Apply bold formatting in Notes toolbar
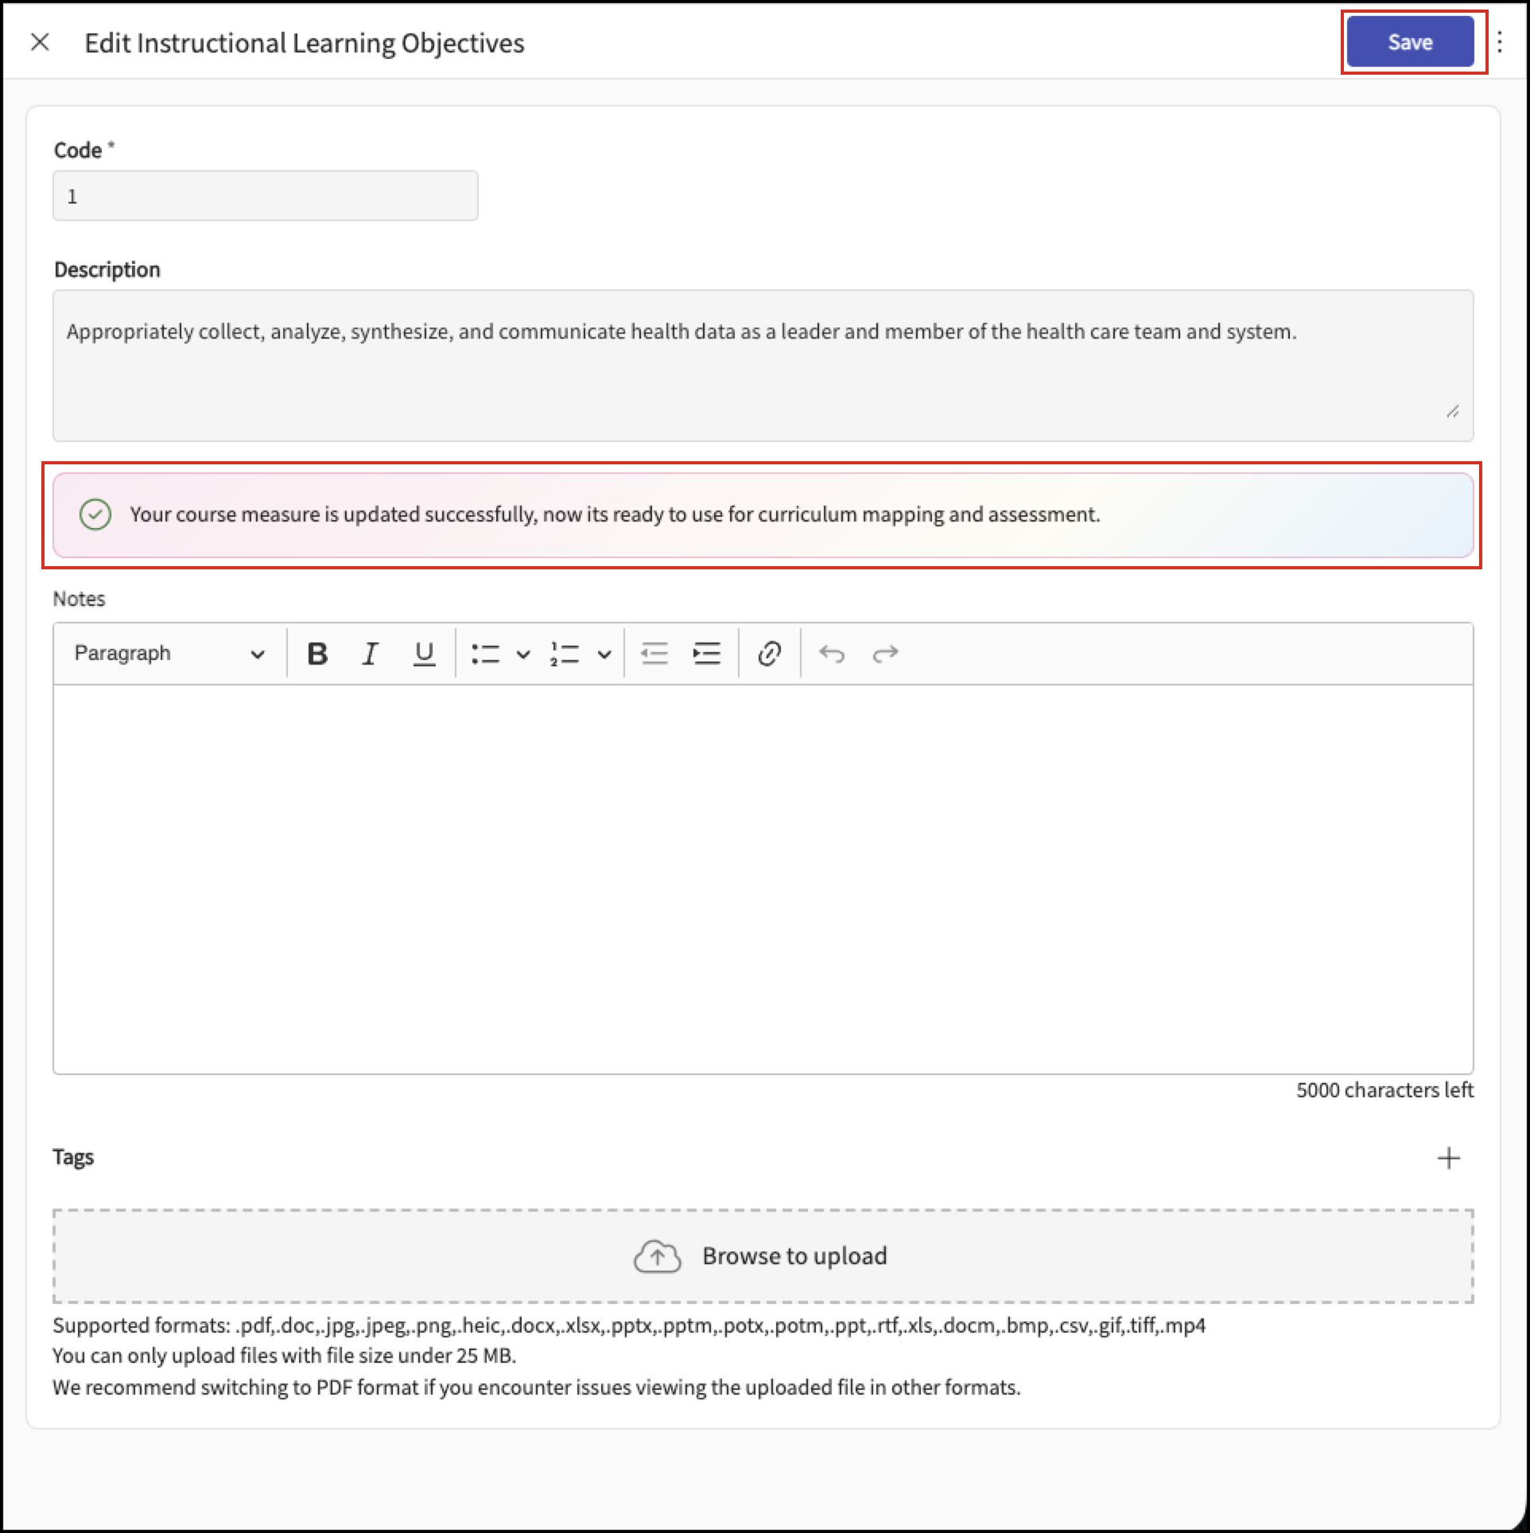 317,654
